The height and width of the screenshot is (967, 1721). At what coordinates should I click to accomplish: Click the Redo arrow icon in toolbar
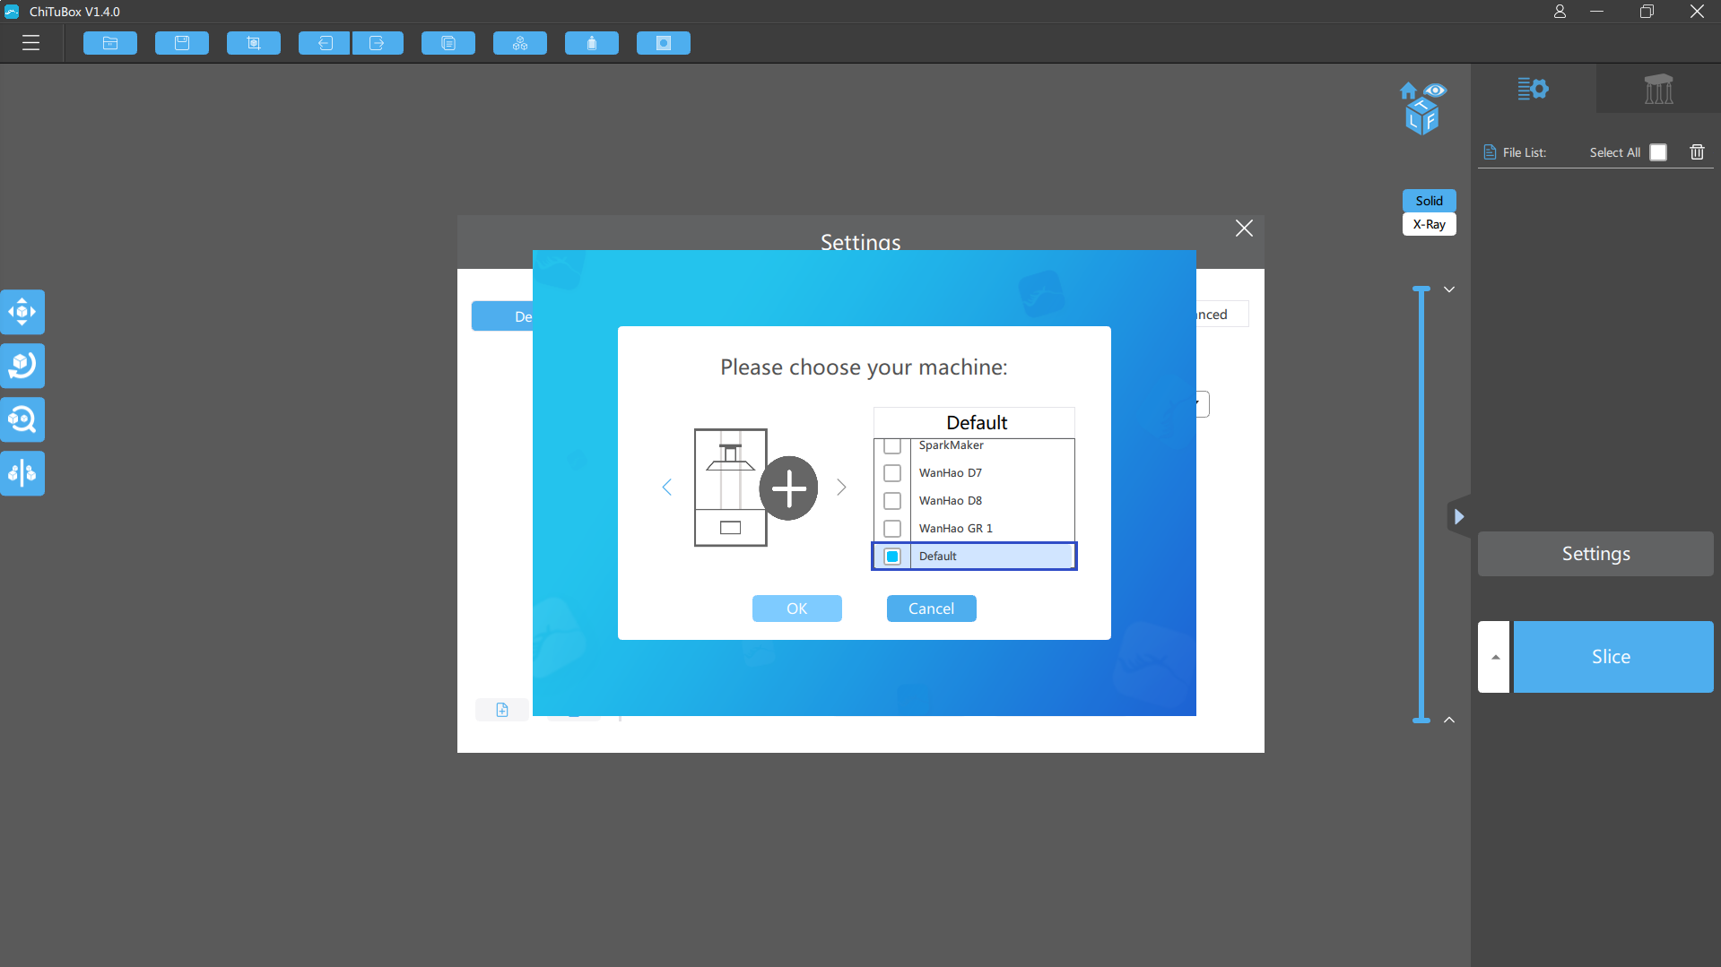[377, 43]
